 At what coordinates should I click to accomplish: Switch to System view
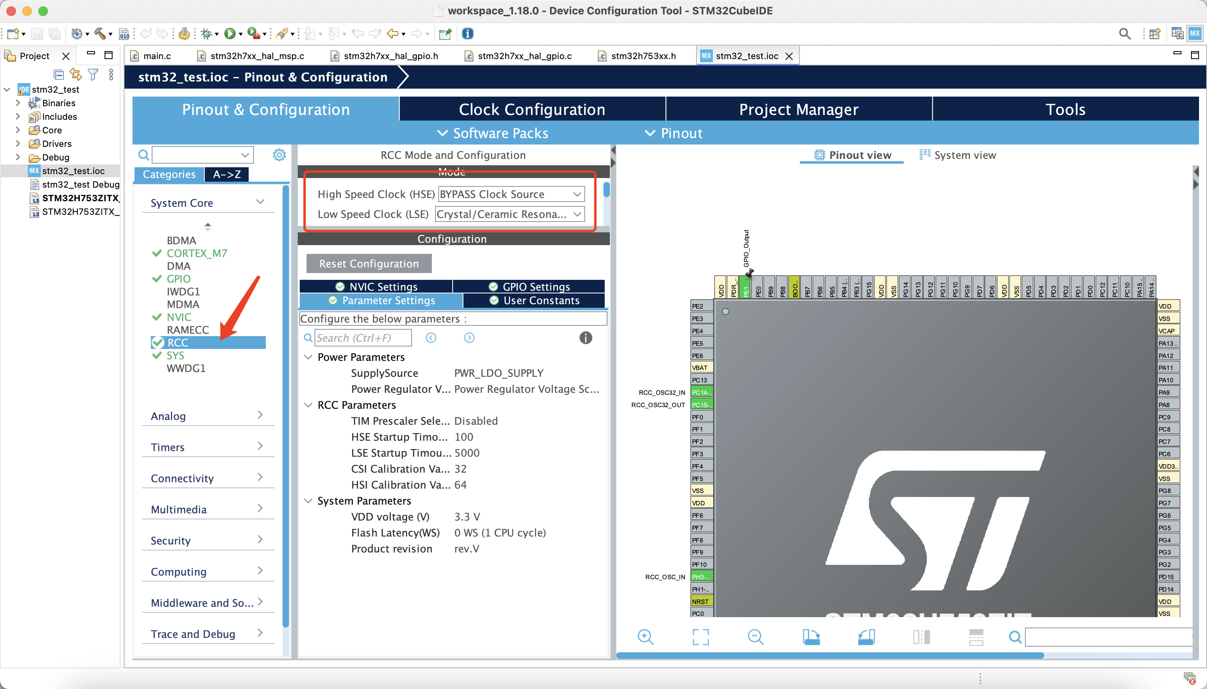point(958,155)
